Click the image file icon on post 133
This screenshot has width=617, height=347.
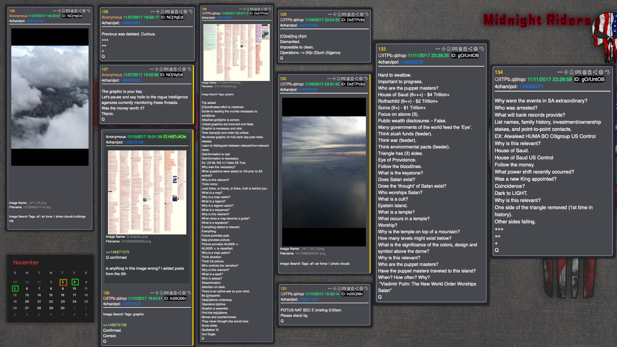449,49
